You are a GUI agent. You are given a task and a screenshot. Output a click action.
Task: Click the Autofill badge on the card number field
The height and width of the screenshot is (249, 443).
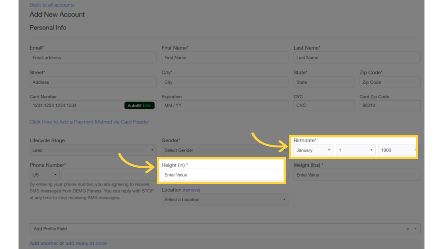pyautogui.click(x=139, y=105)
